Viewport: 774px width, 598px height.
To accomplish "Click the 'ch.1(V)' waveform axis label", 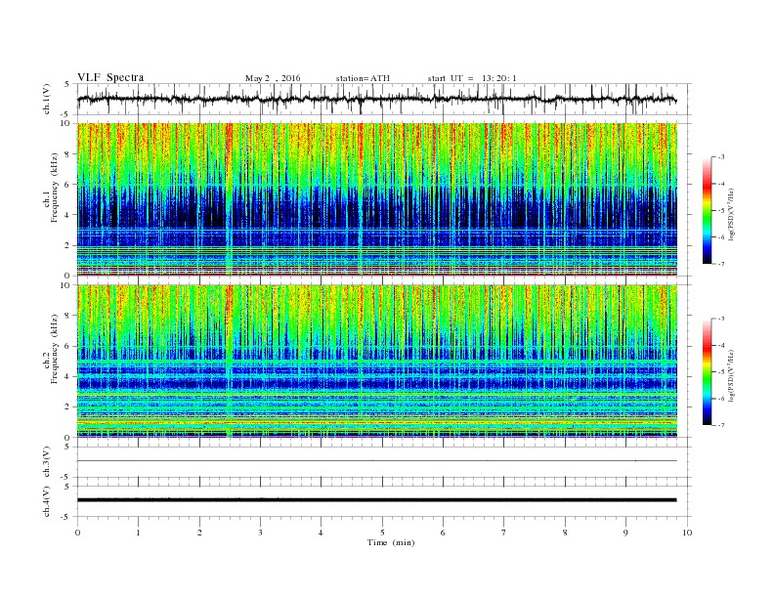I will (x=47, y=99).
